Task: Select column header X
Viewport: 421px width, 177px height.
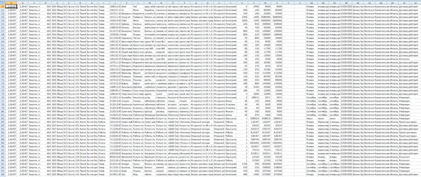Action: 277,2
